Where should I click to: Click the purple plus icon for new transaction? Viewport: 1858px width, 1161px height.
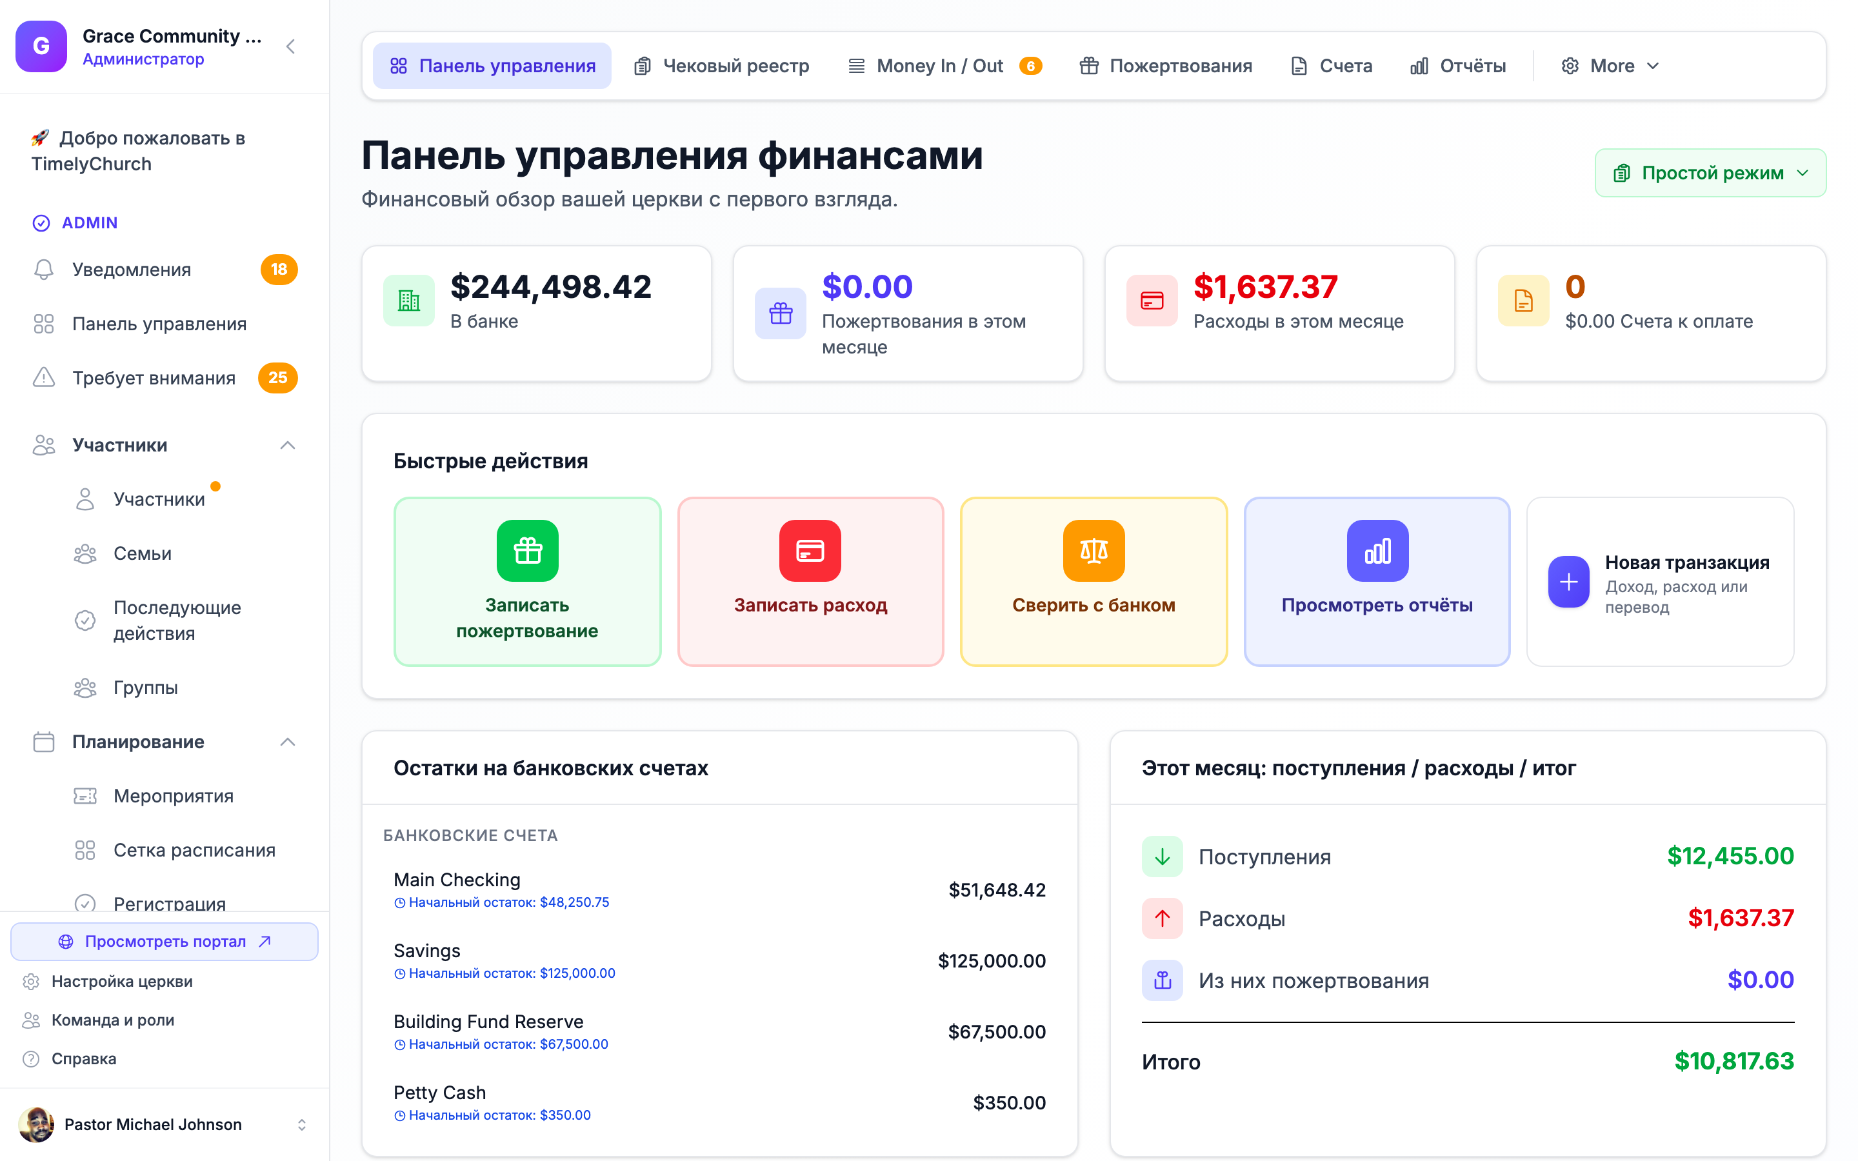(x=1568, y=581)
